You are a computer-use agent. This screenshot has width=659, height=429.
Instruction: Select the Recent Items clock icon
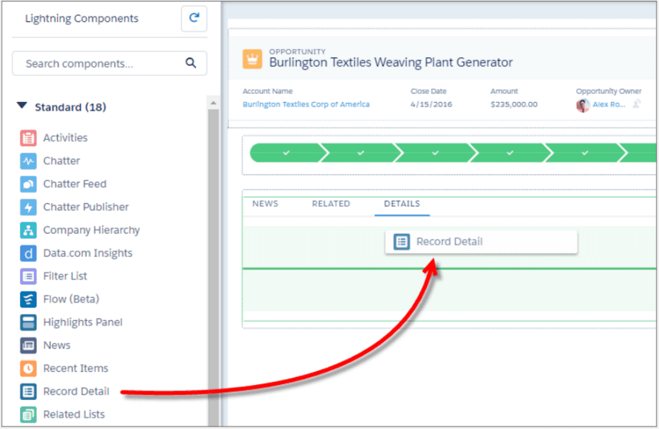coord(28,368)
